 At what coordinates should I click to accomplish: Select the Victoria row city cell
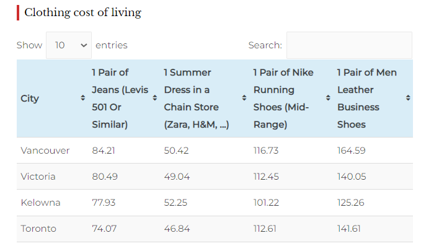coord(38,177)
